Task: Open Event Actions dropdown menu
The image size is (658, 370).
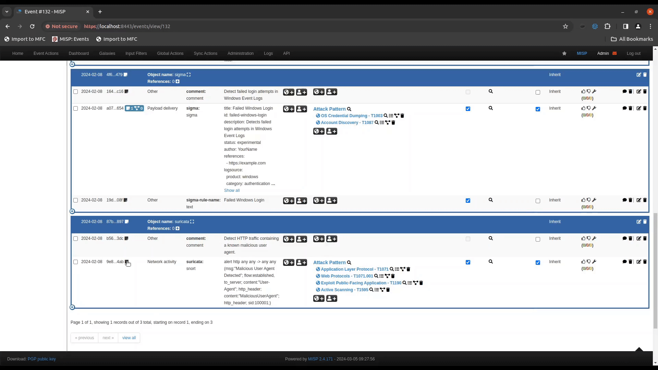Action: (46, 53)
